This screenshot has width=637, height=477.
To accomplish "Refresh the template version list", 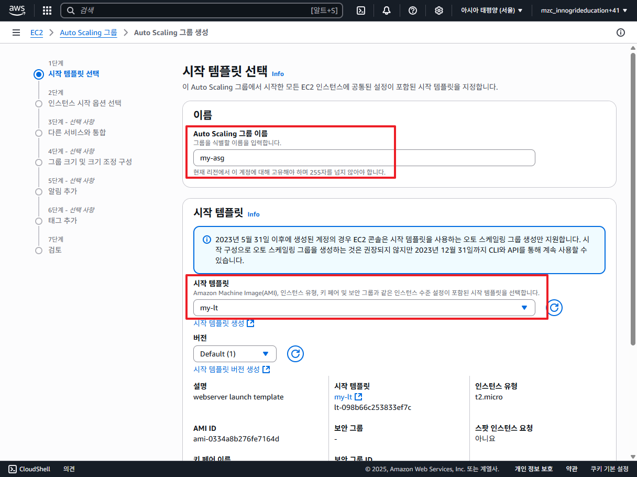I will 295,354.
